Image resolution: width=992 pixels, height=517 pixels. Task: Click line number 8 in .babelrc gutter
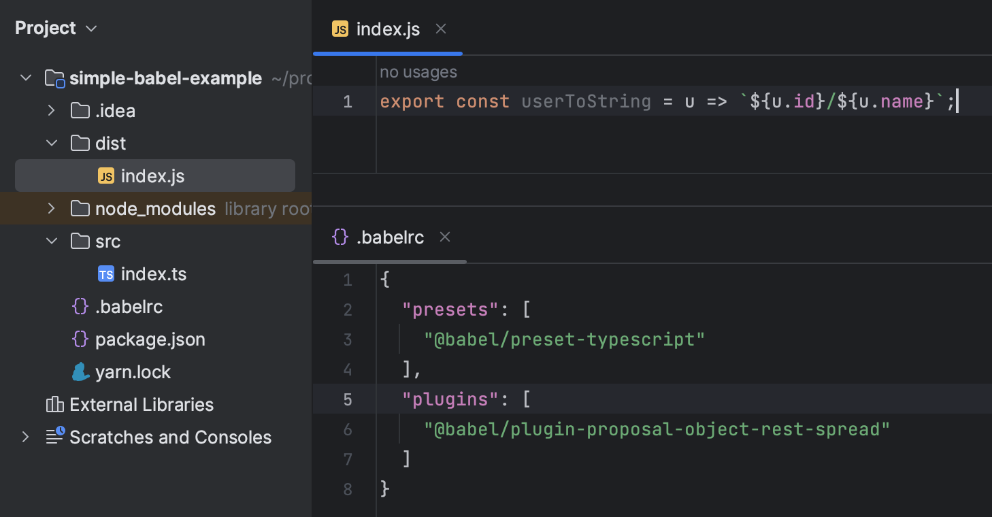click(348, 488)
